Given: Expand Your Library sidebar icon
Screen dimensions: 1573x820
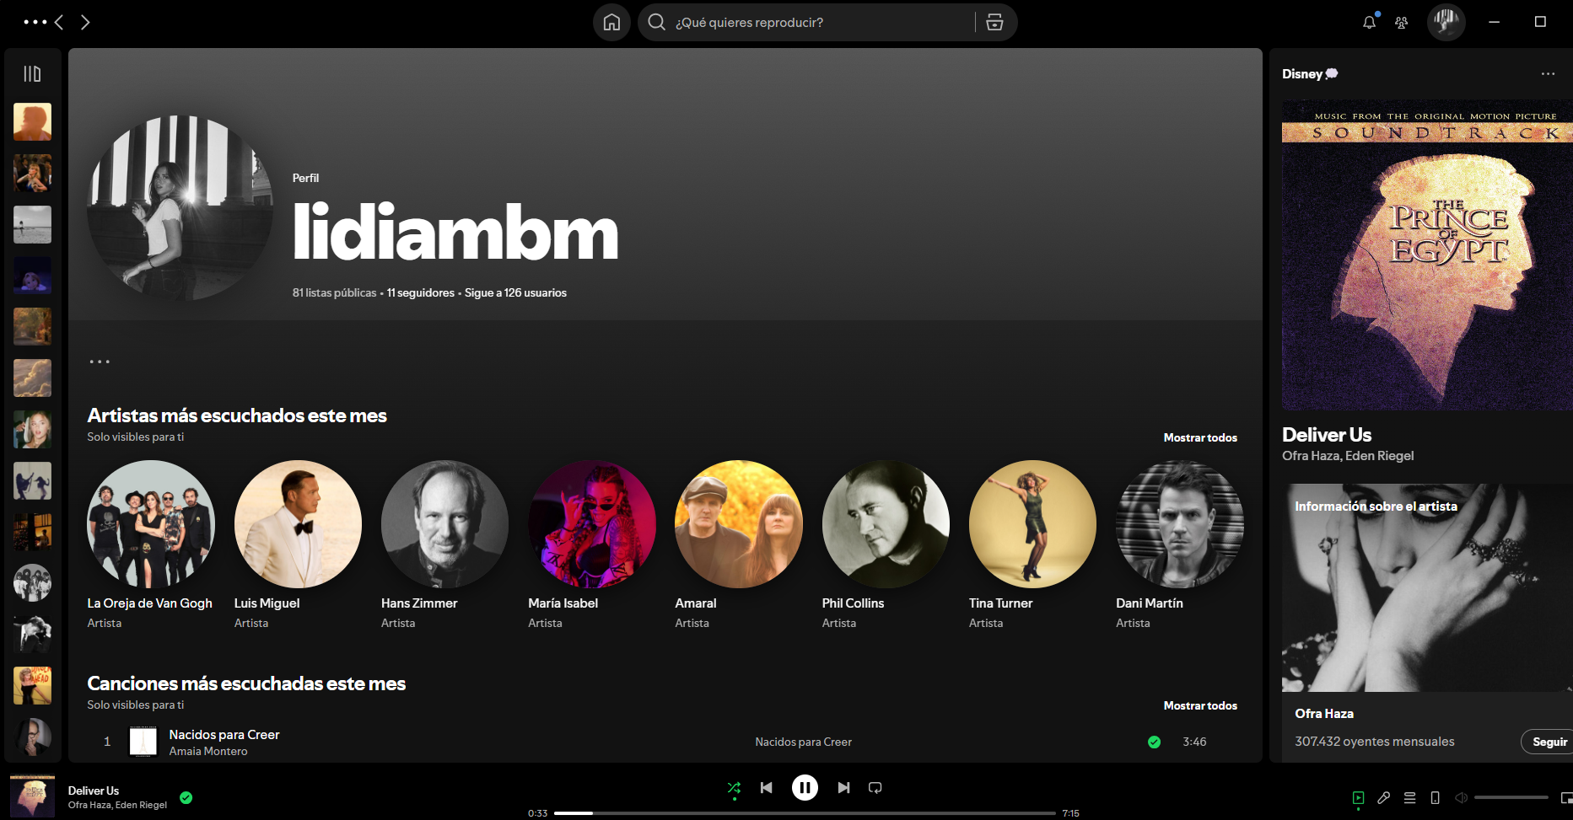Looking at the screenshot, I should (32, 74).
